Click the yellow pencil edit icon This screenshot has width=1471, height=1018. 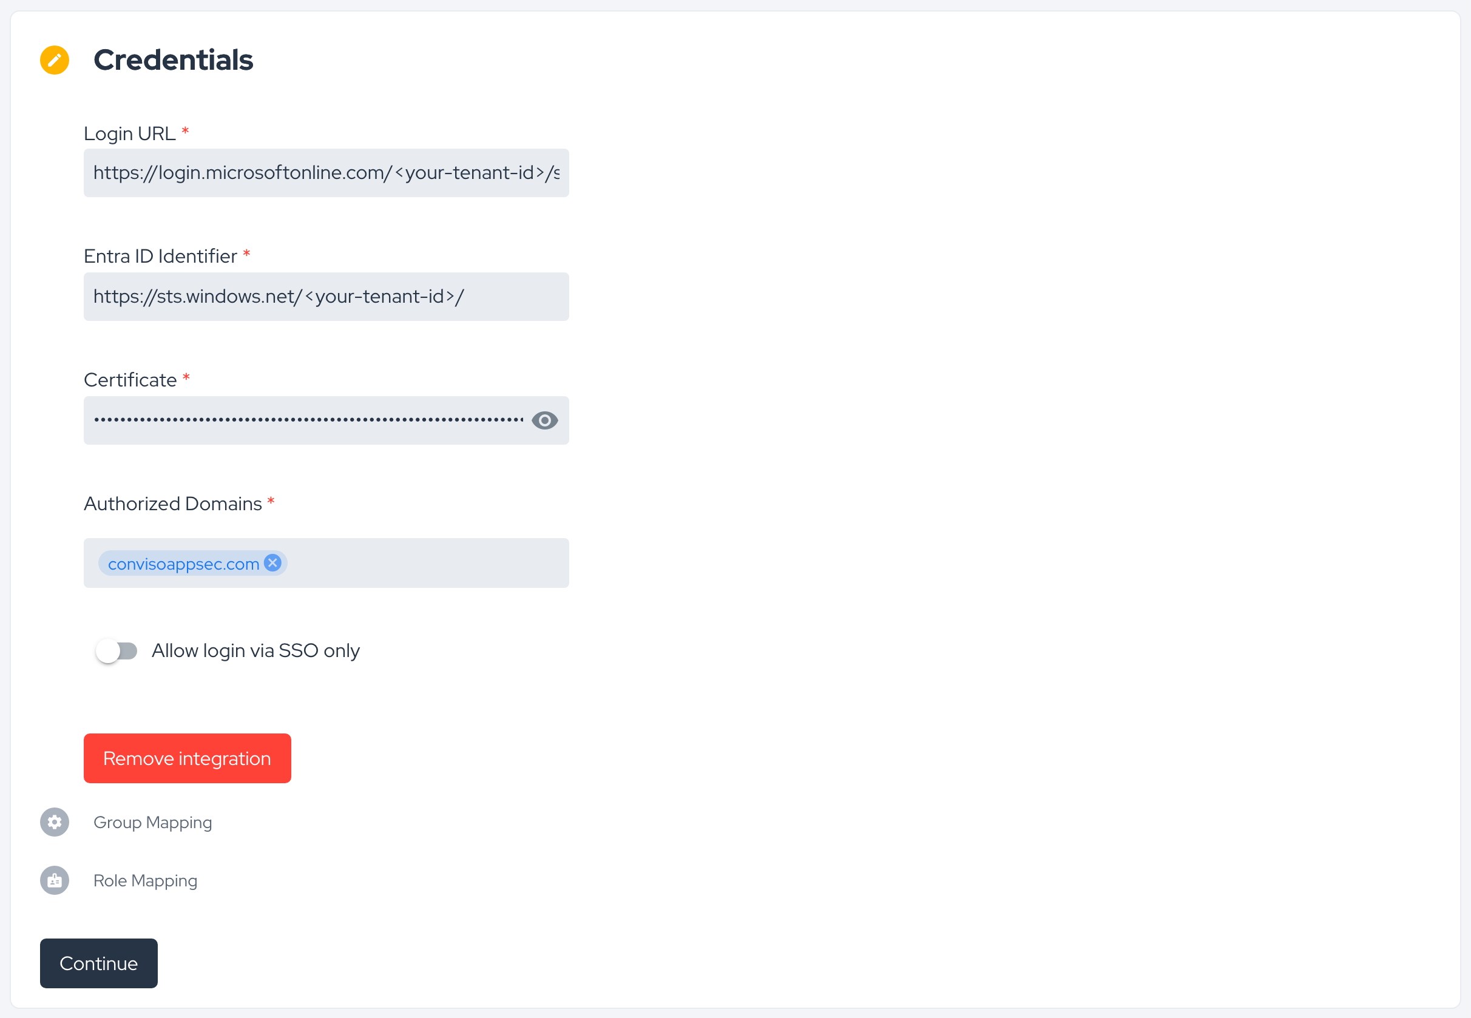(54, 60)
